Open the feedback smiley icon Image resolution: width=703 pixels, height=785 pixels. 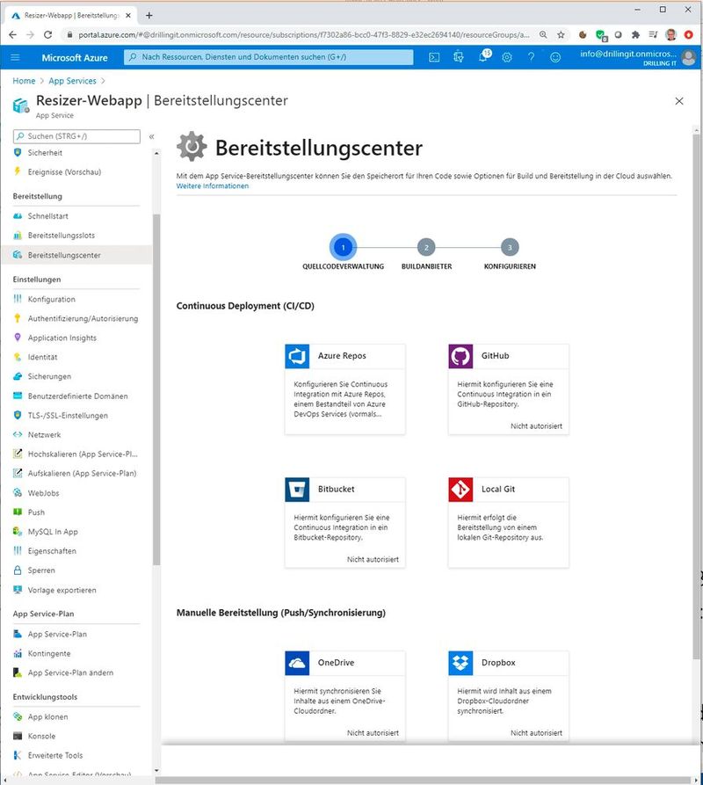tap(555, 57)
